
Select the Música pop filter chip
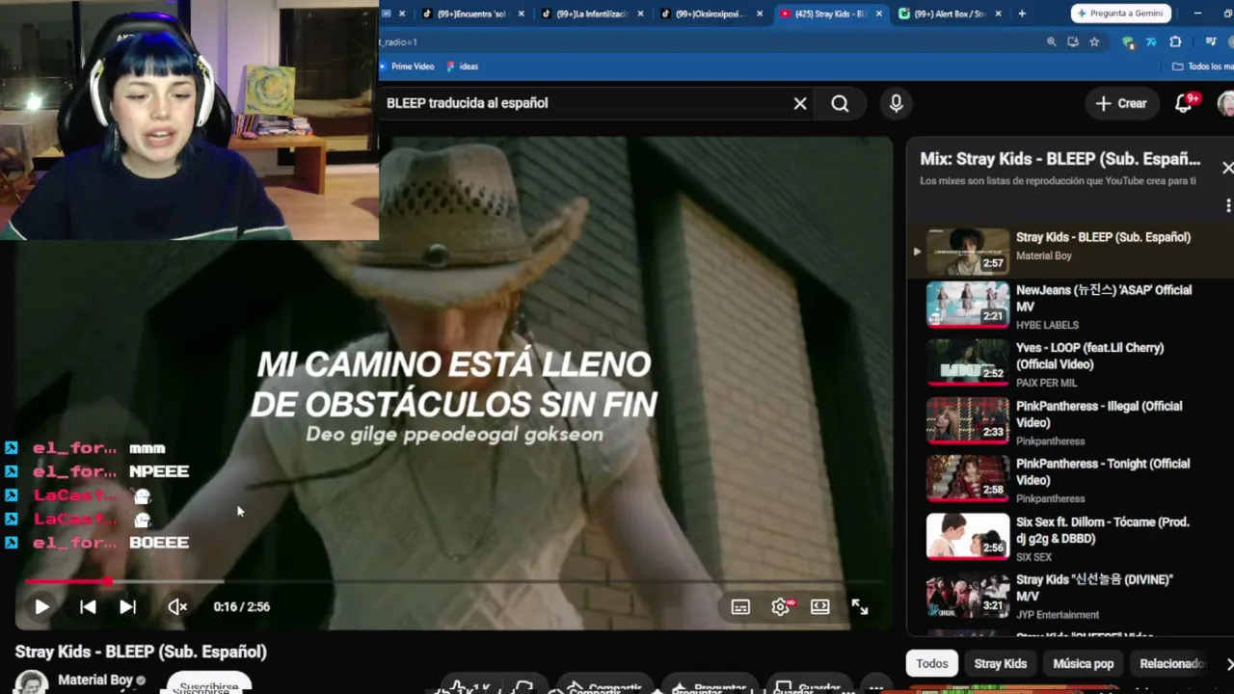(x=1084, y=663)
